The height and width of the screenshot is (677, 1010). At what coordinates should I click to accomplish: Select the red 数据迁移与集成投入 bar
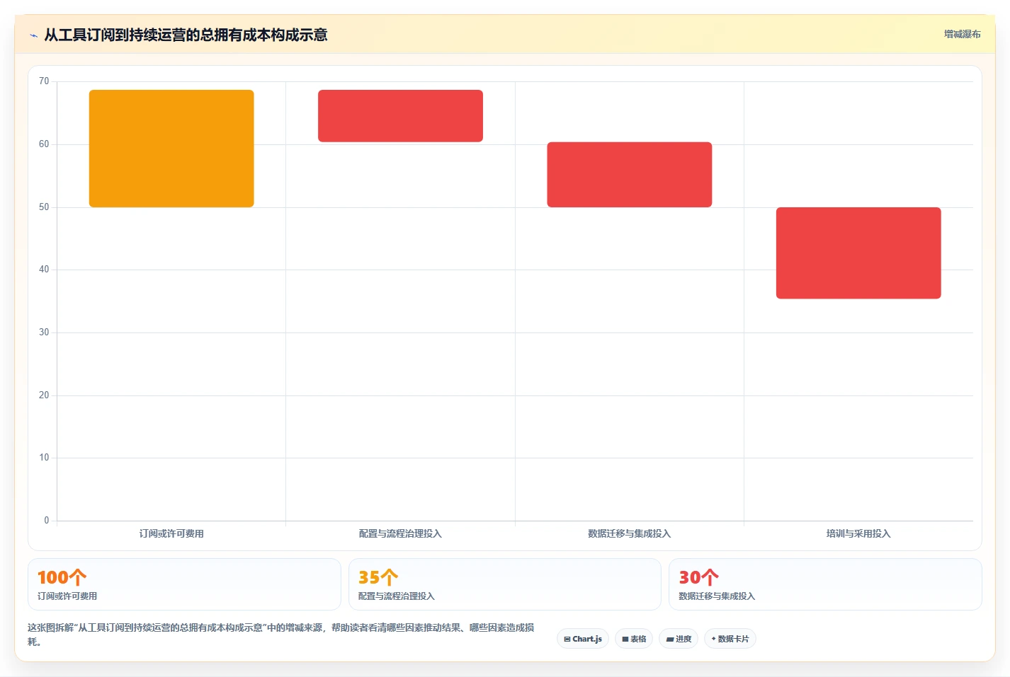pos(630,175)
